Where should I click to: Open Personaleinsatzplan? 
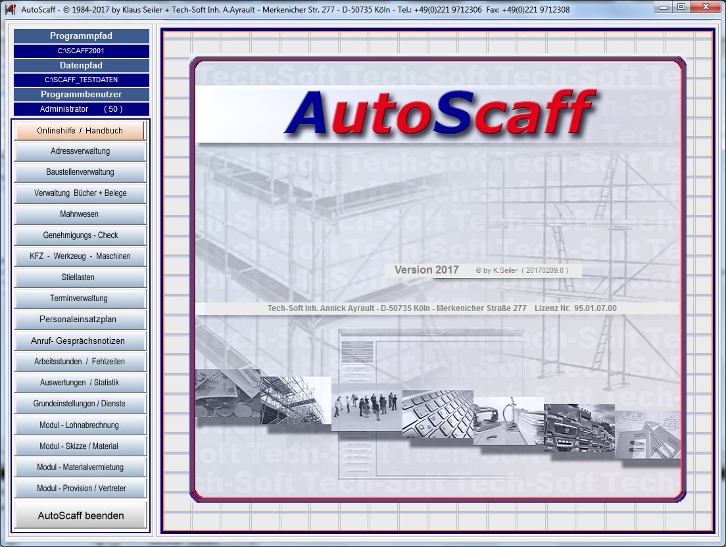pos(80,320)
